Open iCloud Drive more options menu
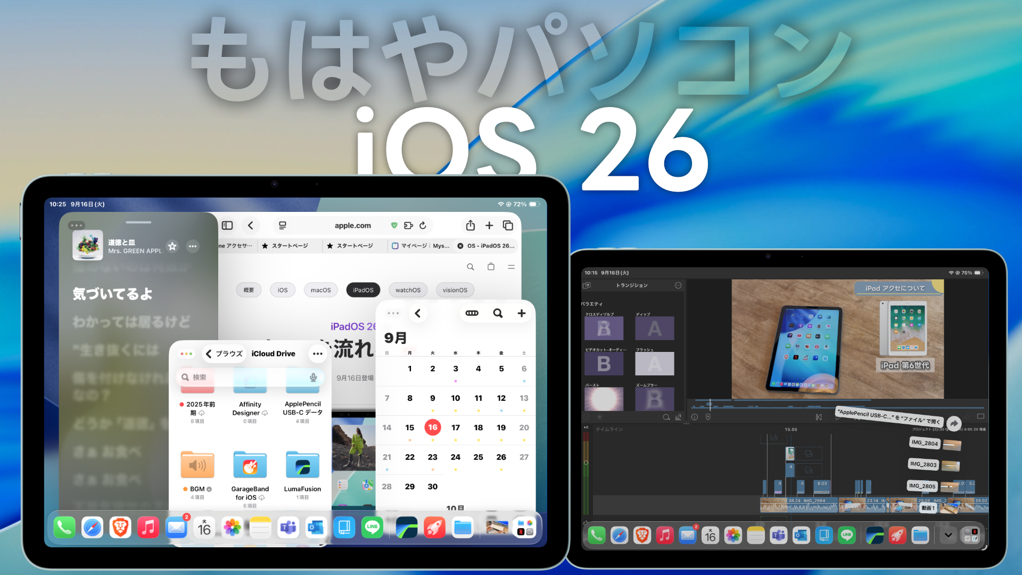This screenshot has width=1022, height=575. [318, 354]
